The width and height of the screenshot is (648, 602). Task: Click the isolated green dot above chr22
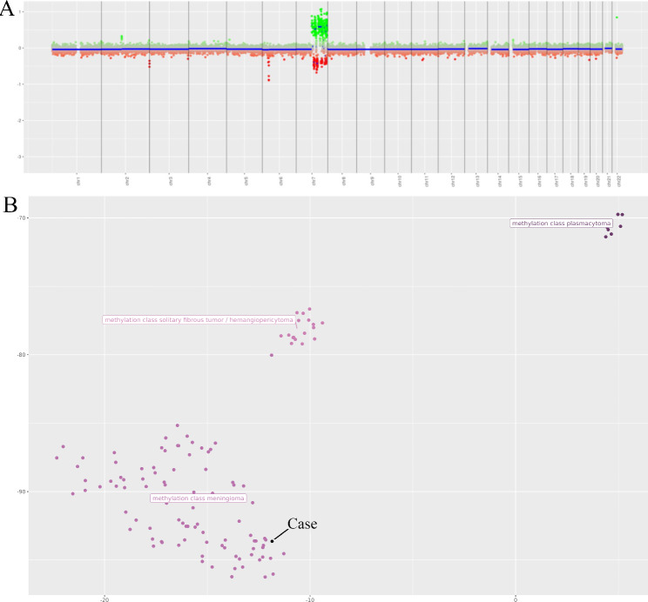click(617, 17)
